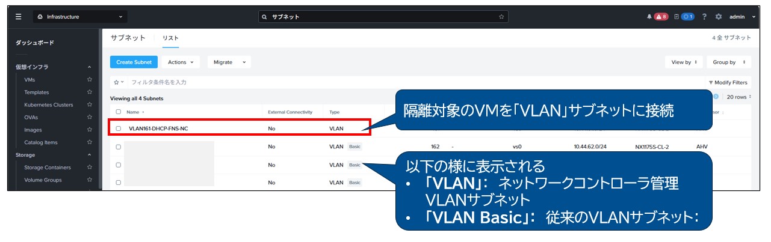771x242 pixels.
Task: Star the Storage Containers sidebar item
Action: click(90, 168)
